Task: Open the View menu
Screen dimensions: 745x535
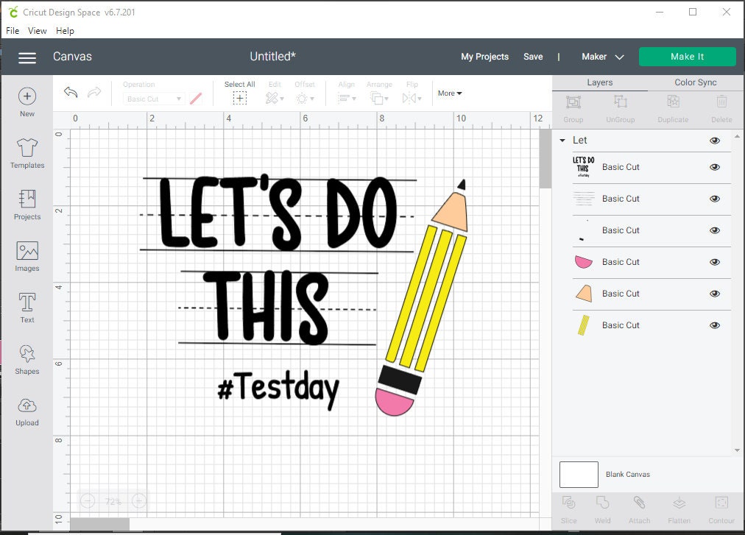Action: point(37,30)
